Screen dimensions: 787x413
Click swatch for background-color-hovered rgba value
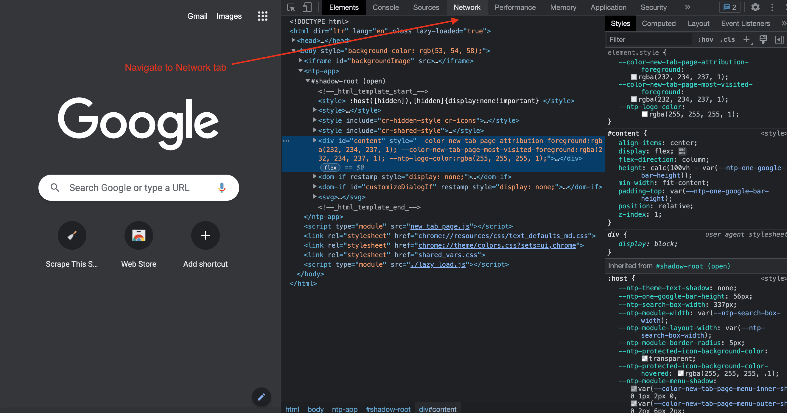pos(680,373)
